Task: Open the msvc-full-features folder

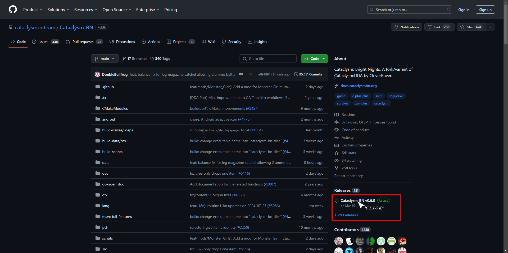Action: (117, 217)
